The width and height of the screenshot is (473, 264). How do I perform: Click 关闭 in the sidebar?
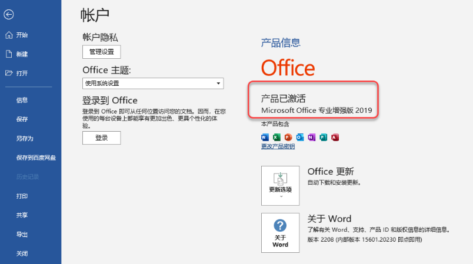[x=22, y=254]
